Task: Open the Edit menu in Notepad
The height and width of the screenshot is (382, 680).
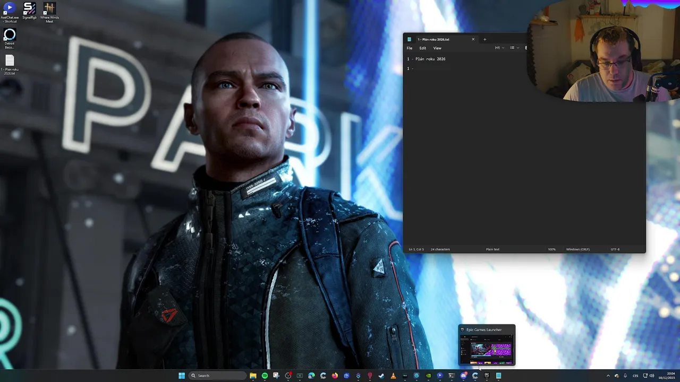Action: coord(423,48)
